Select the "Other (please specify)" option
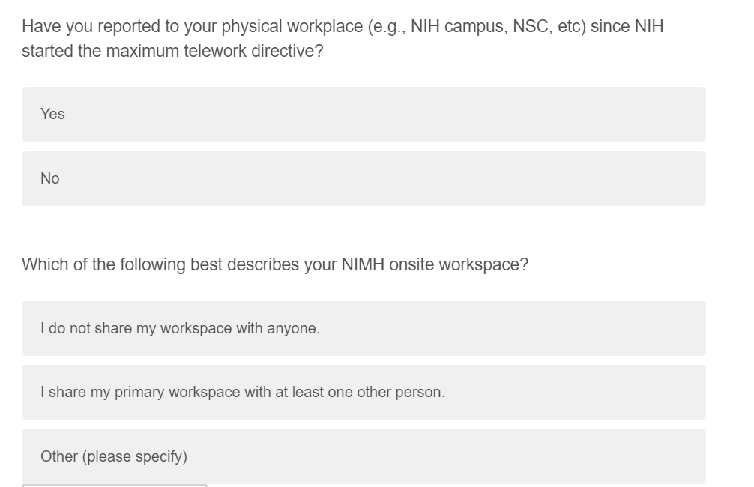Viewport: 754px width, 487px height. pos(364,456)
